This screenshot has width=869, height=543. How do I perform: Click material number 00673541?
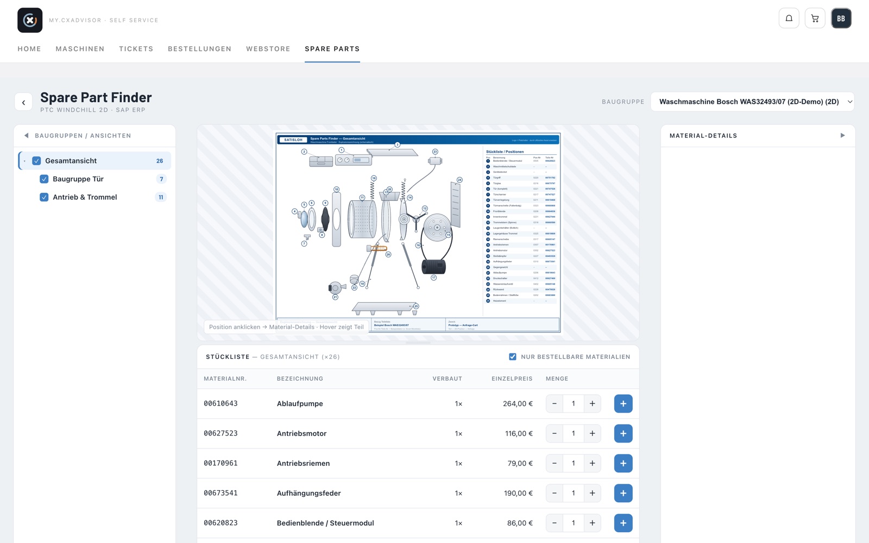pos(221,493)
